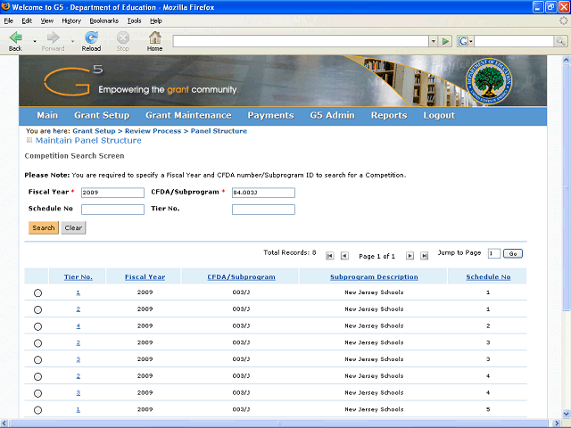Click the Home toolbar icon
571x428 pixels.
point(154,37)
